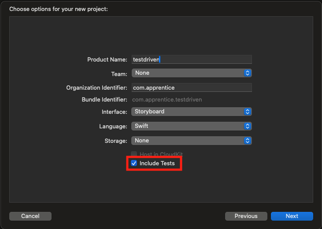Click the Product Name text field
Viewport: 322px width, 229px height.
pos(192,59)
